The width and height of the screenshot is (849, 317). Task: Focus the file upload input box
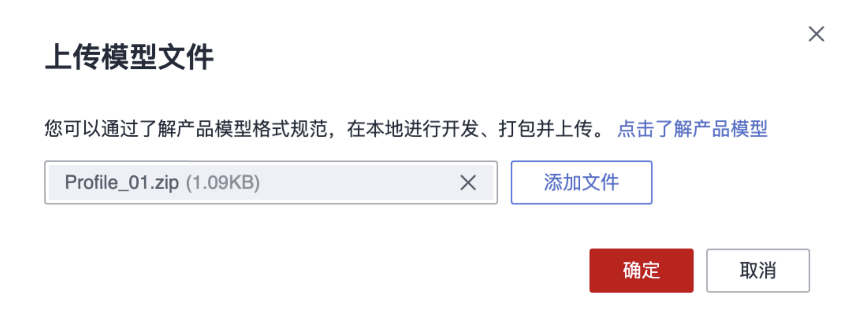(271, 182)
